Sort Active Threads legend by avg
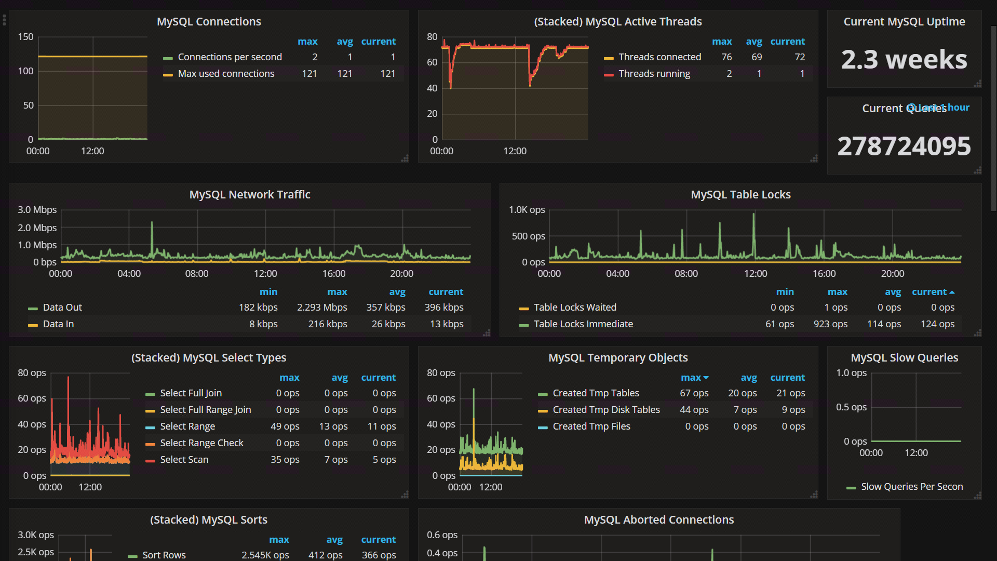The height and width of the screenshot is (561, 997). [754, 42]
